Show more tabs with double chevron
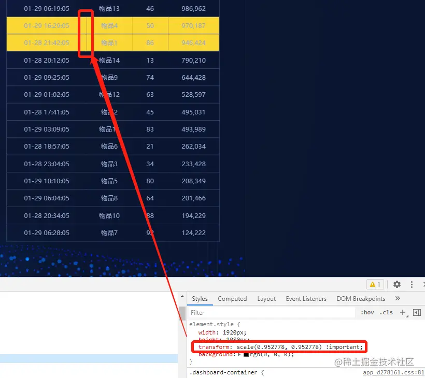Viewport: 425px width, 378px height. coord(398,298)
